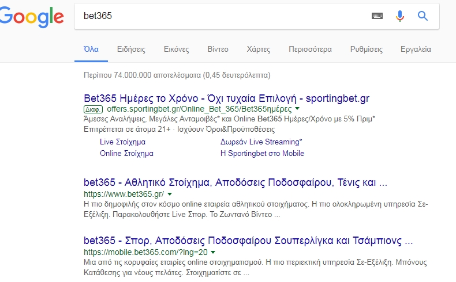Screen dimensions: 456x282
Task: Open the Περισσότερα menu
Action: [x=310, y=49]
